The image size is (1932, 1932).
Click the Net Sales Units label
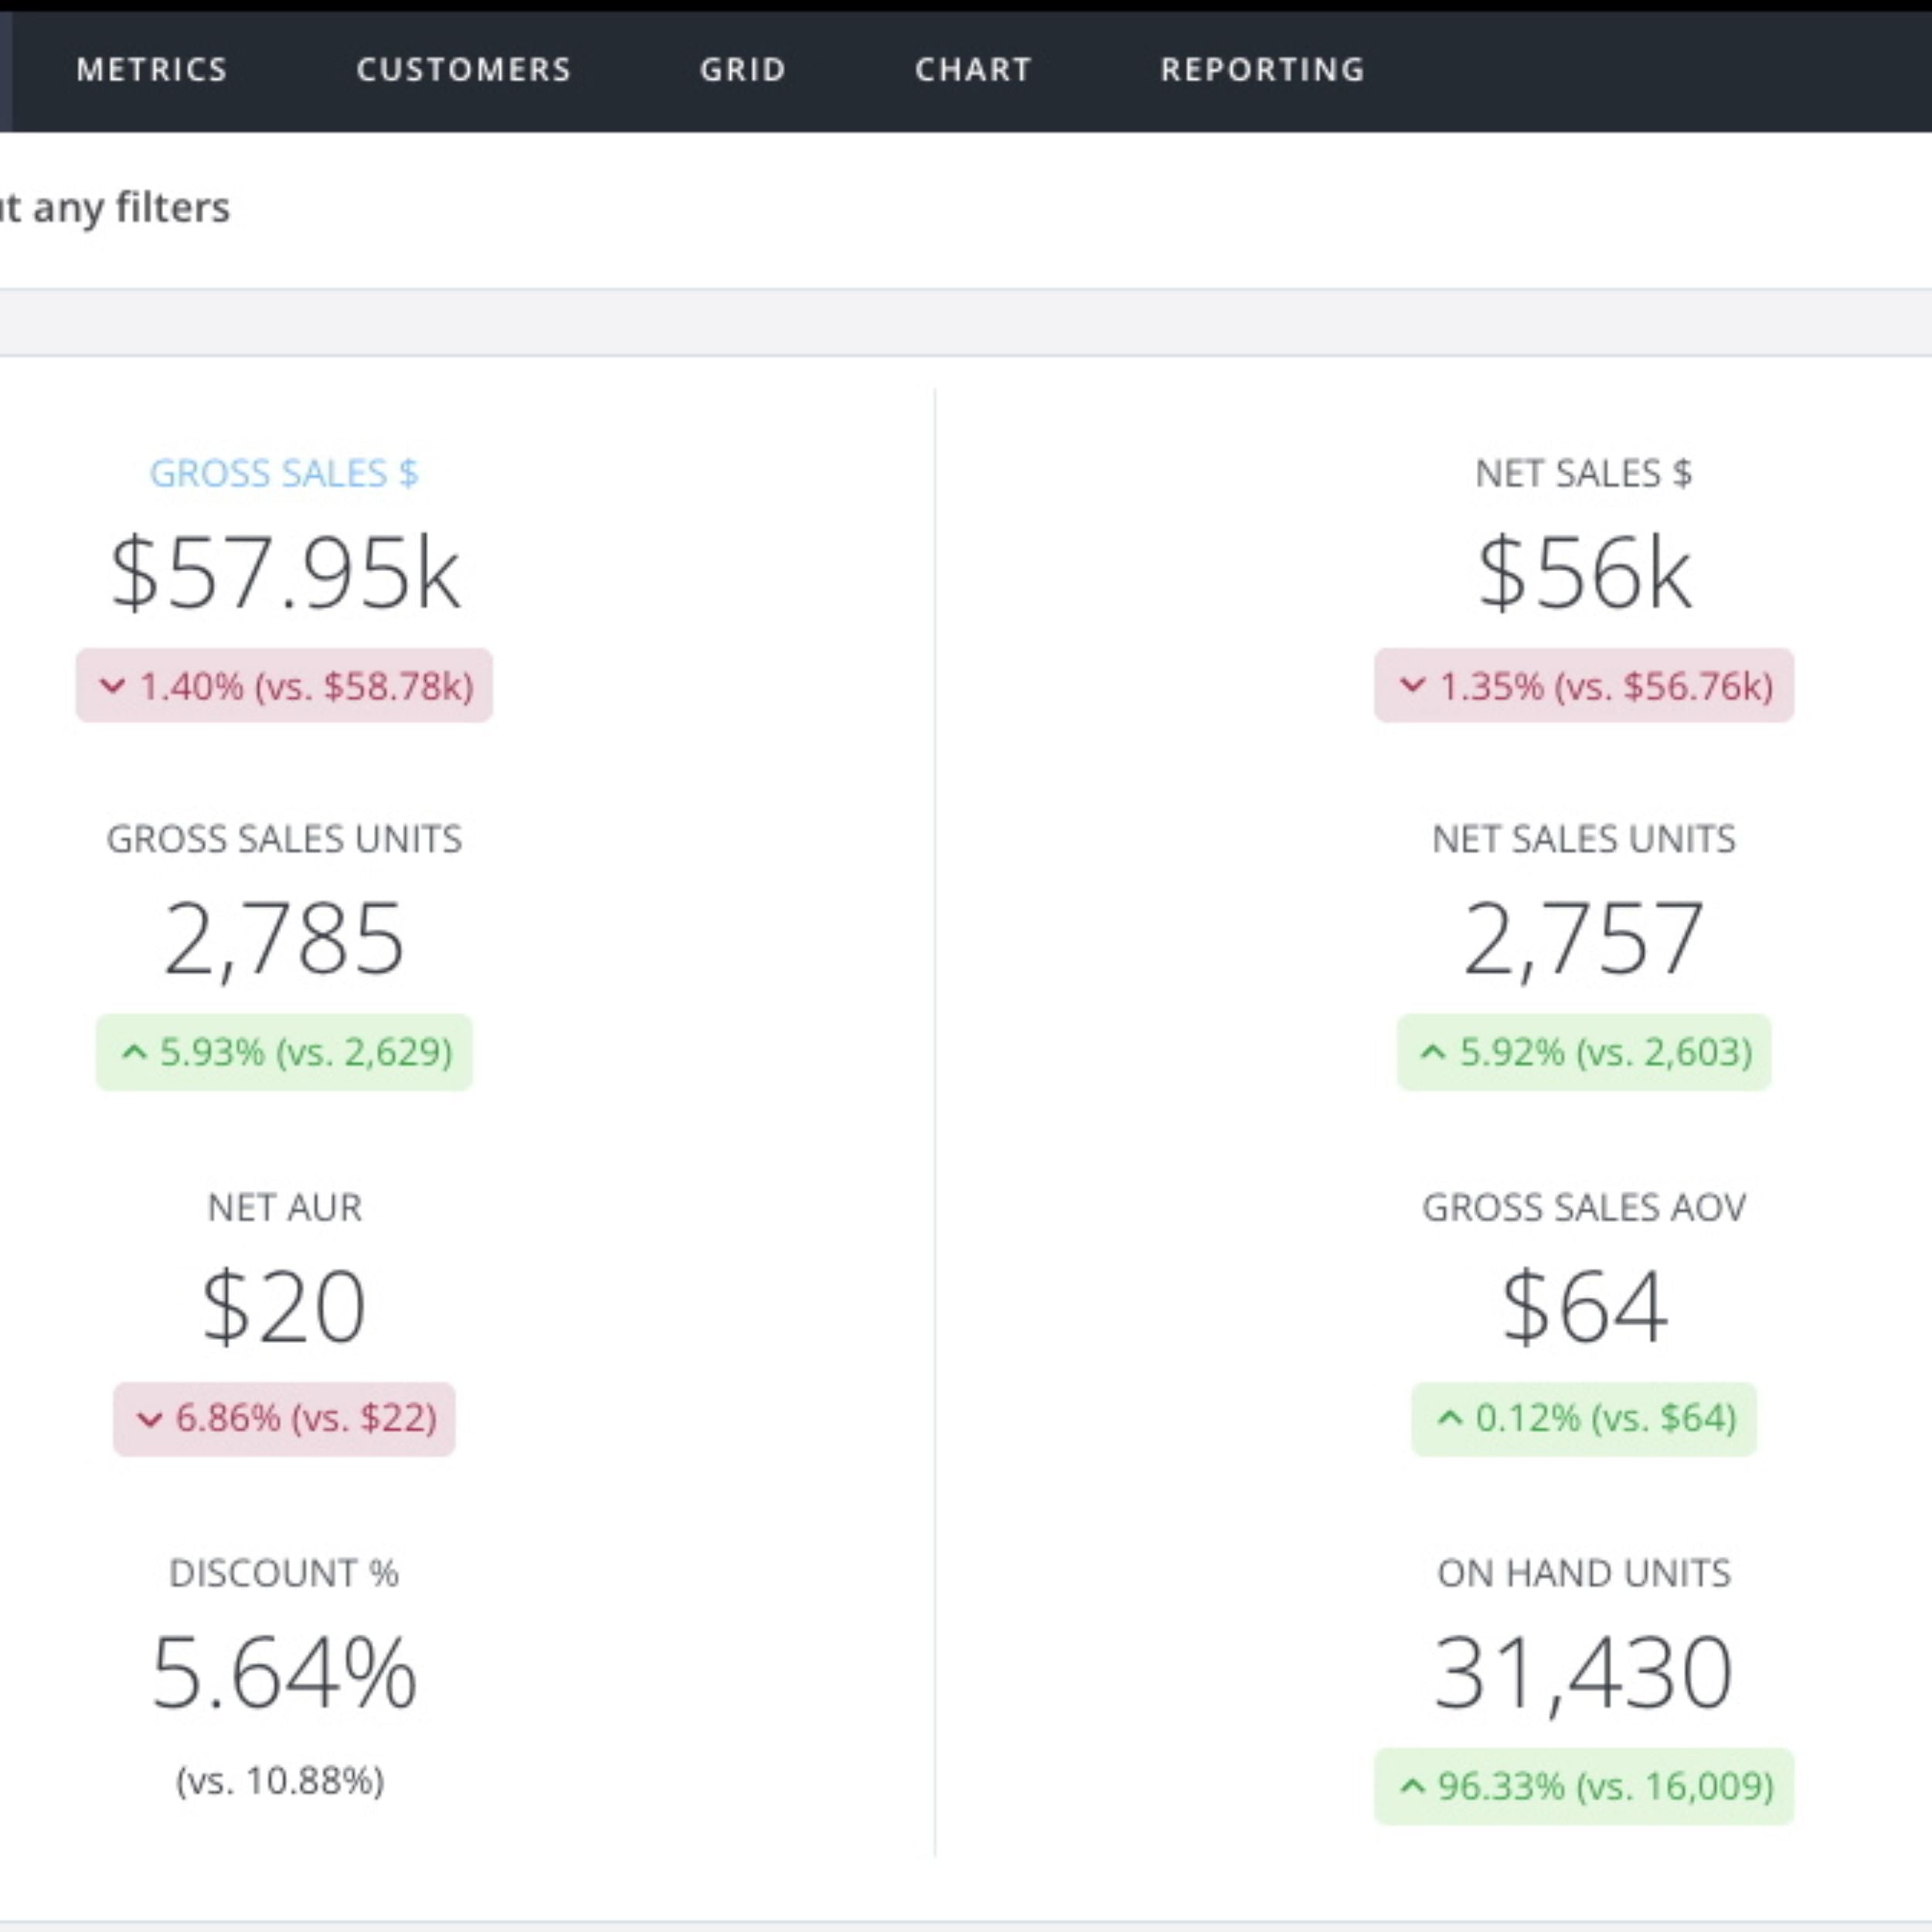click(1583, 839)
